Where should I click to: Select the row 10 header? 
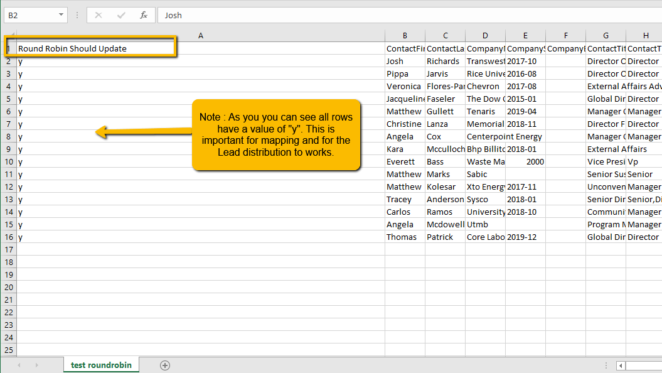click(x=8, y=161)
